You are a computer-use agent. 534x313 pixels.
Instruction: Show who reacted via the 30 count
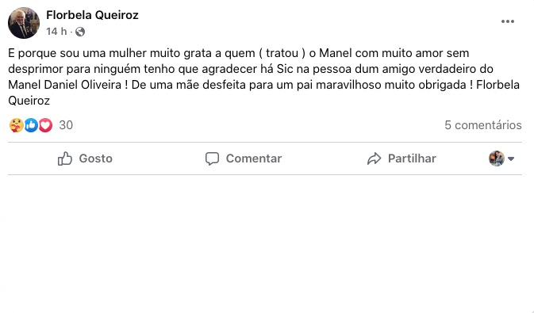[x=66, y=125]
